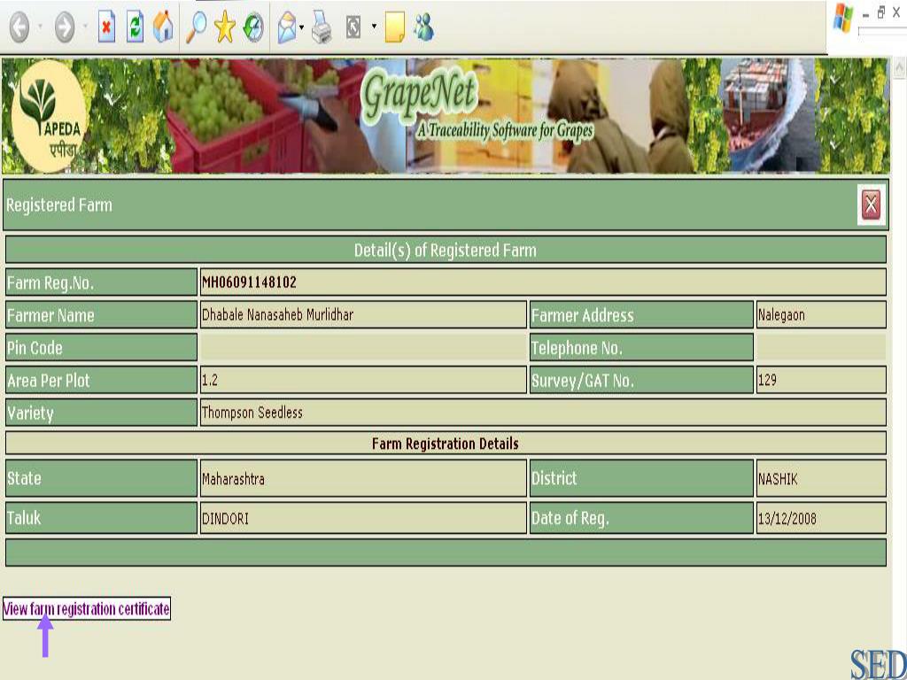Image resolution: width=907 pixels, height=680 pixels.
Task: Click the Windows flag logo icon
Action: pos(843,18)
